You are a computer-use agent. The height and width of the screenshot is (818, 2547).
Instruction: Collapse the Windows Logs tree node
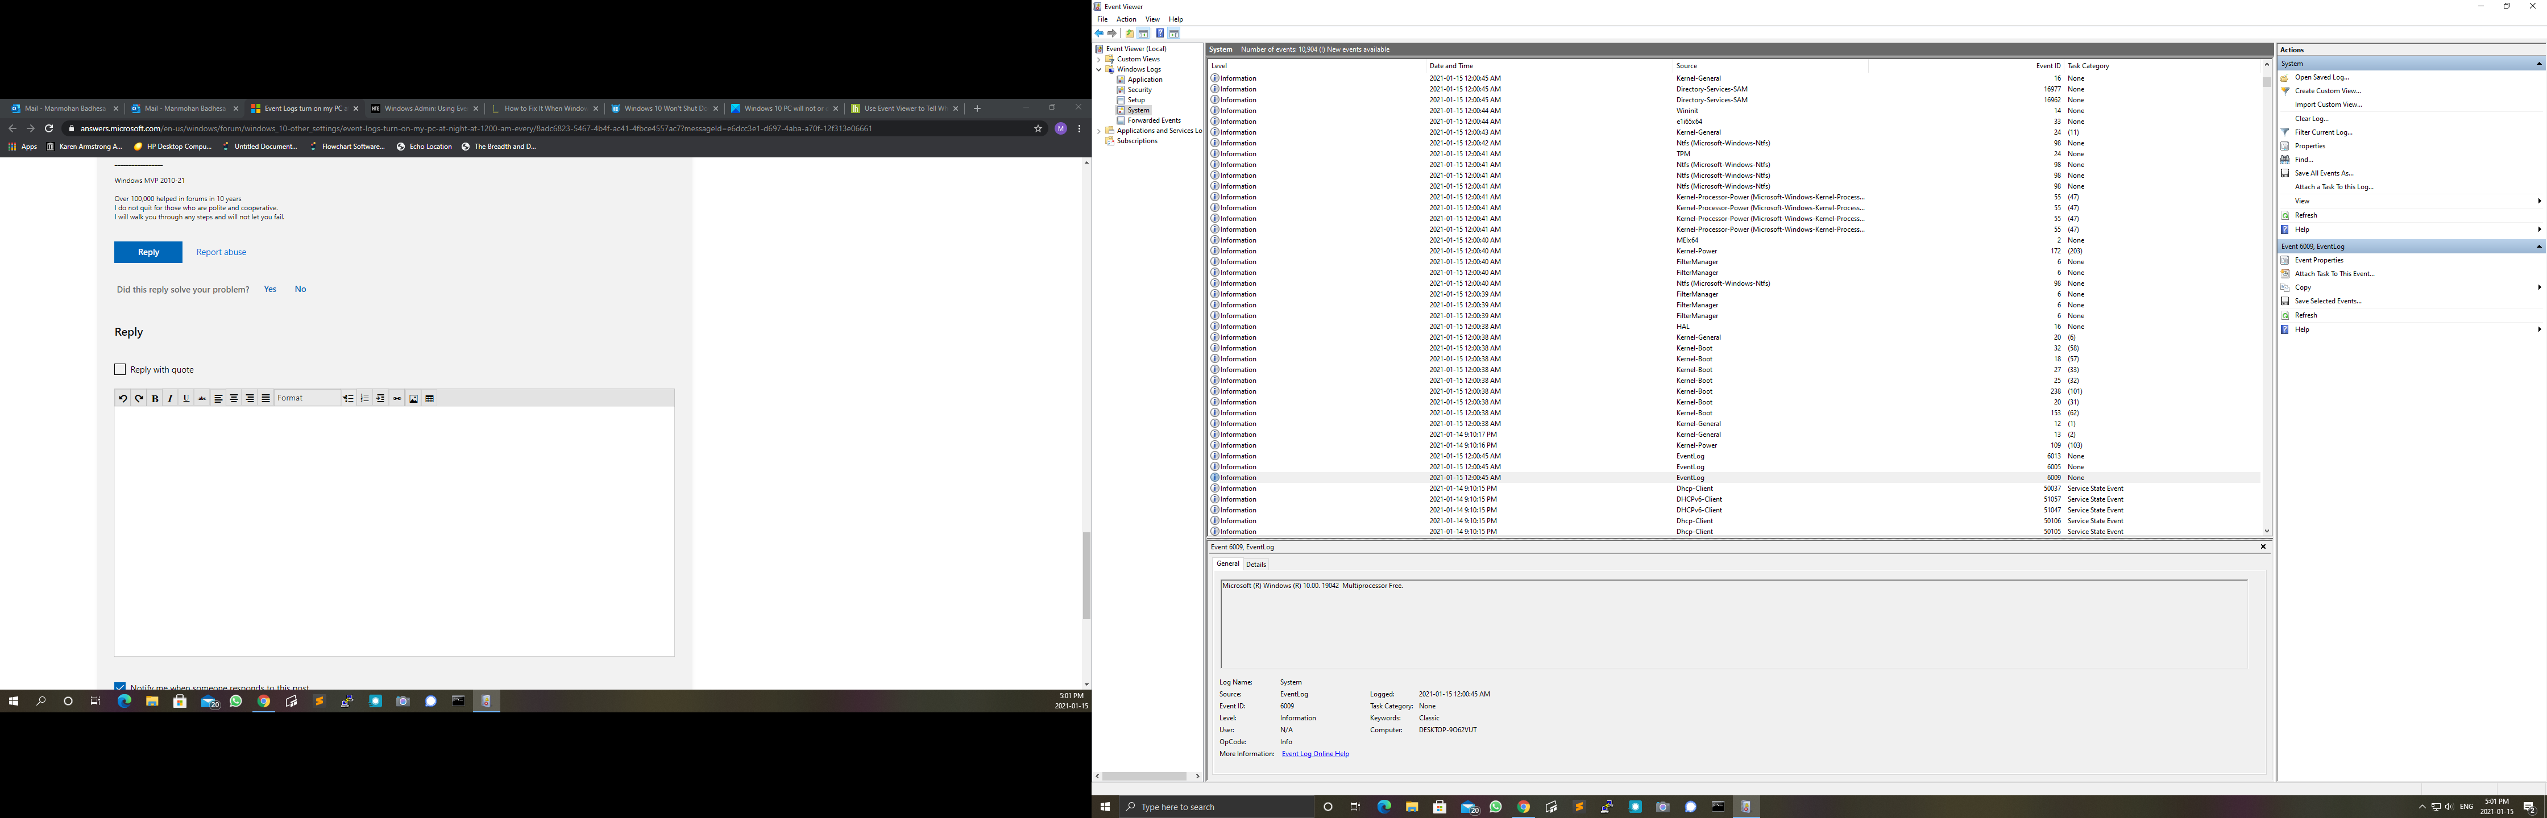tap(1098, 69)
